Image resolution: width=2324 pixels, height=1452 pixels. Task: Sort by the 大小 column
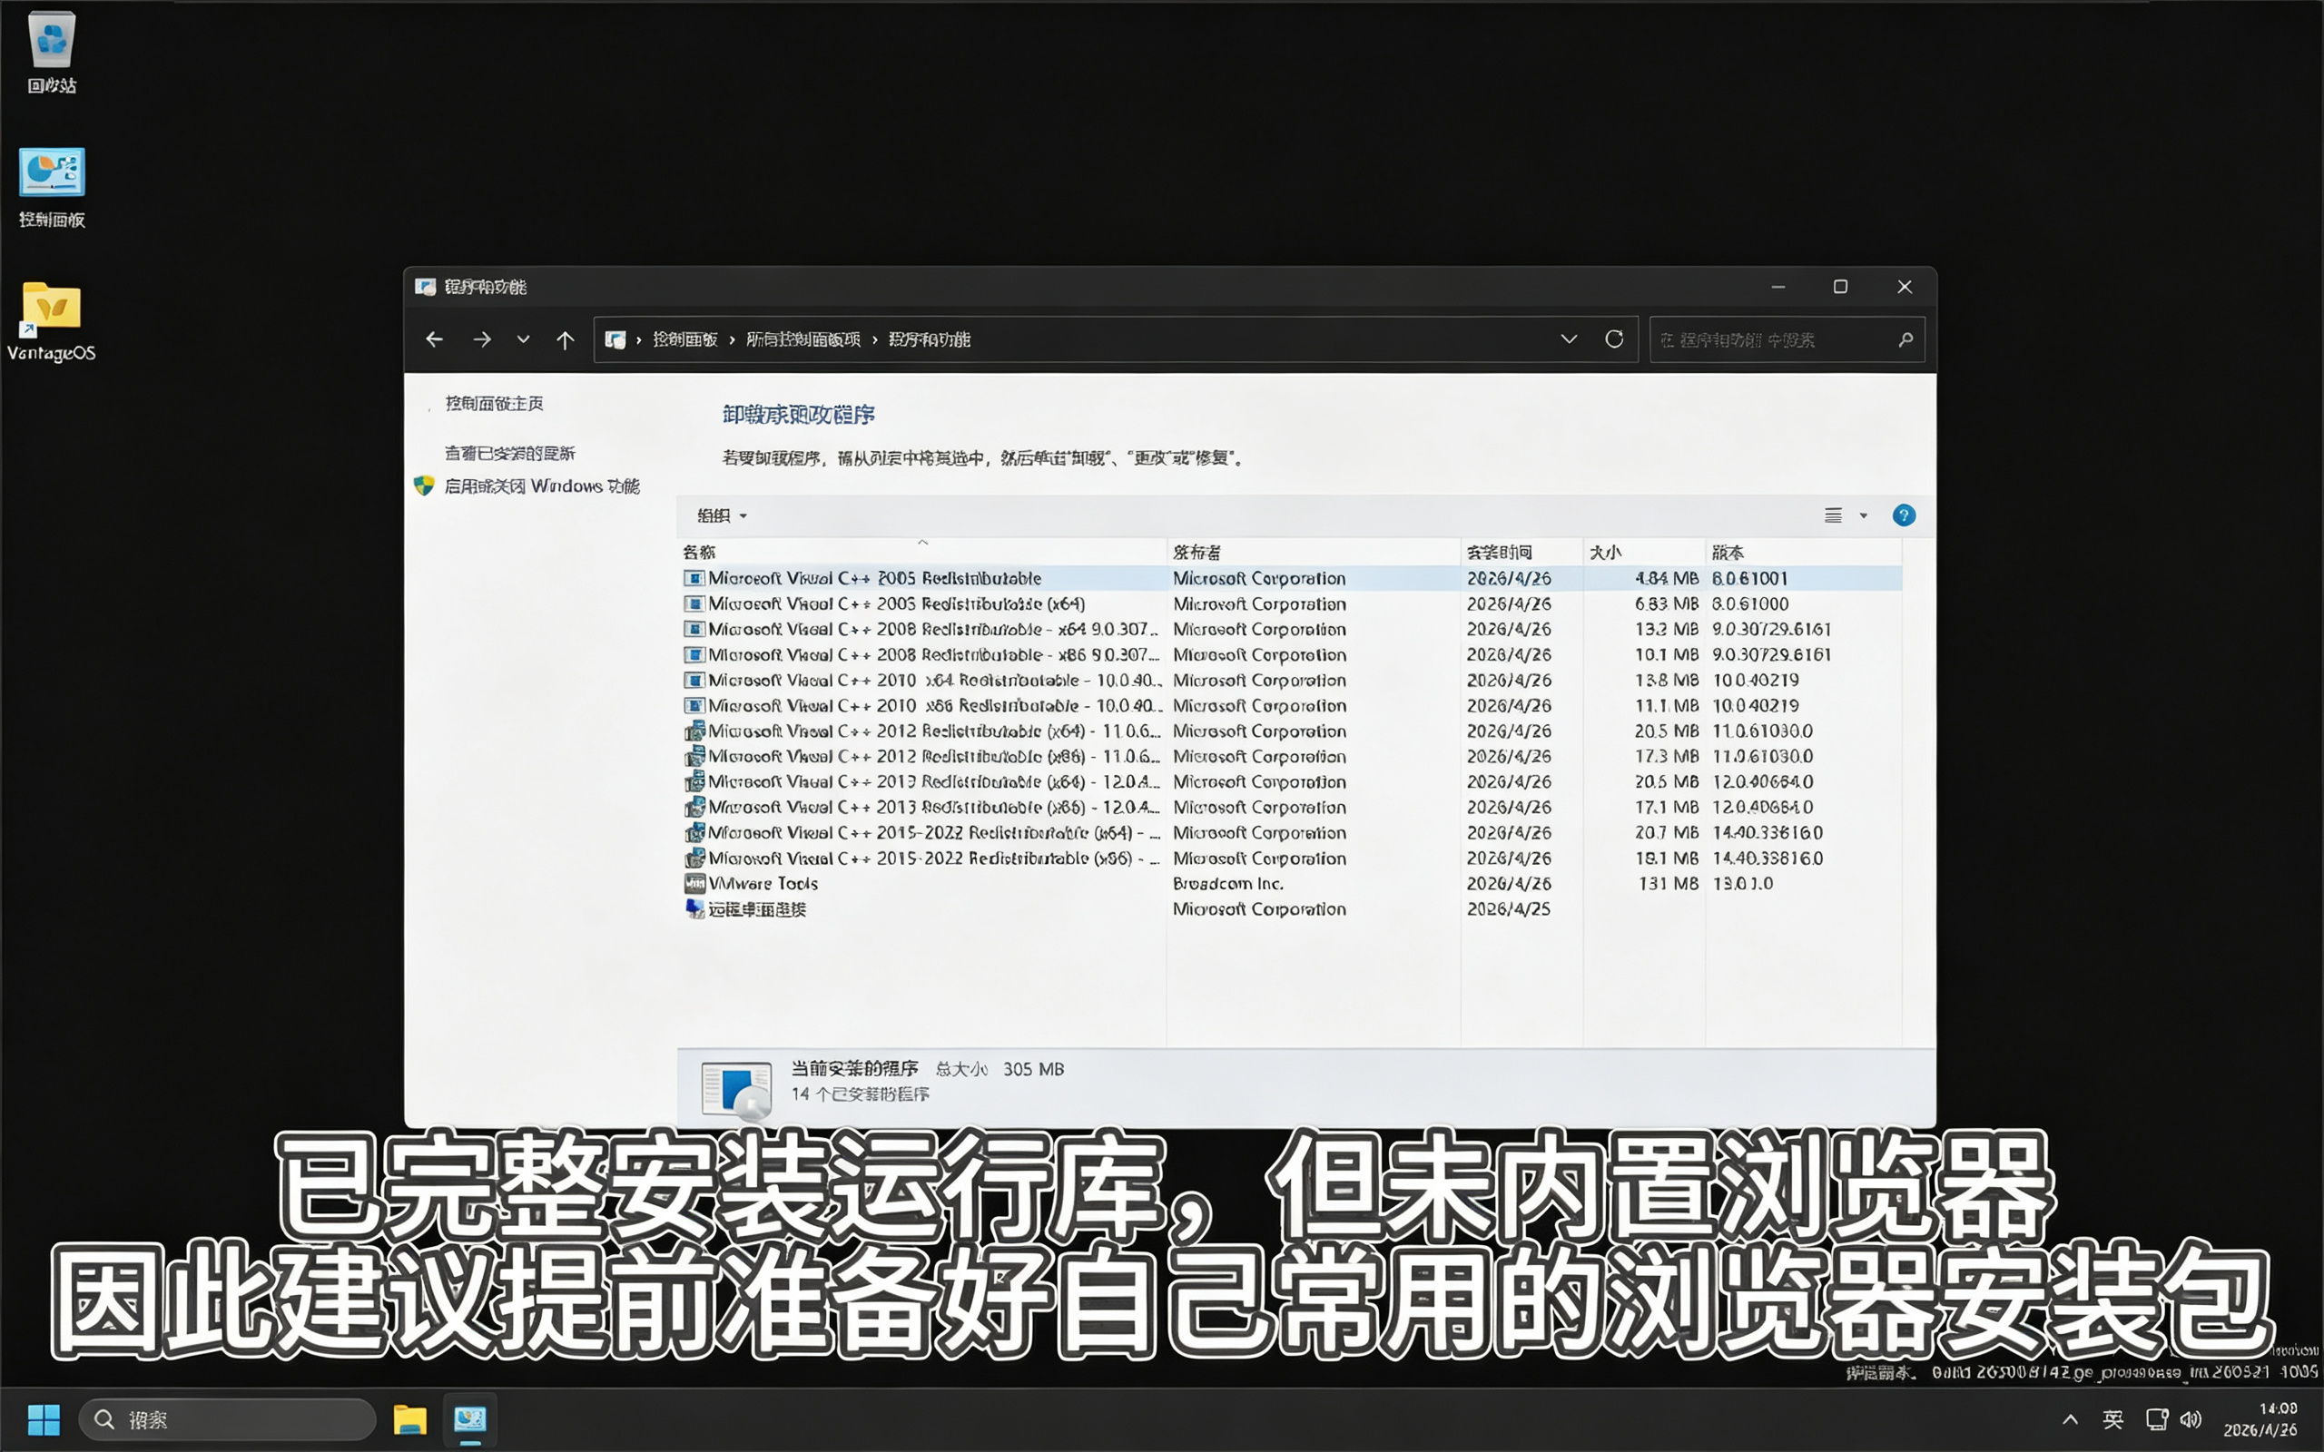[x=1644, y=552]
